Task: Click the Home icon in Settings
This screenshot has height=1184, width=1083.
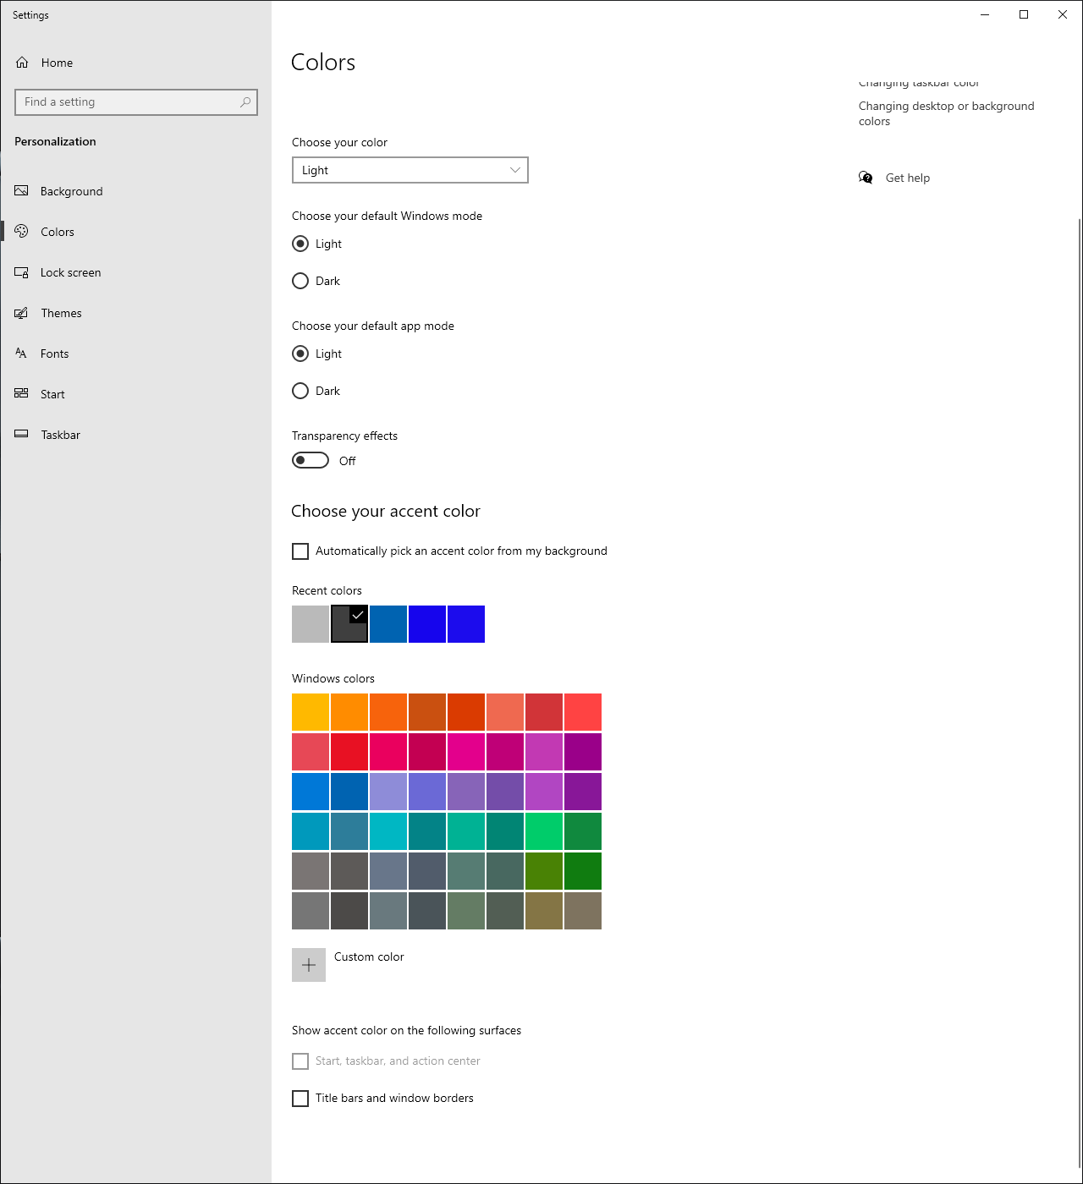Action: pos(22,62)
